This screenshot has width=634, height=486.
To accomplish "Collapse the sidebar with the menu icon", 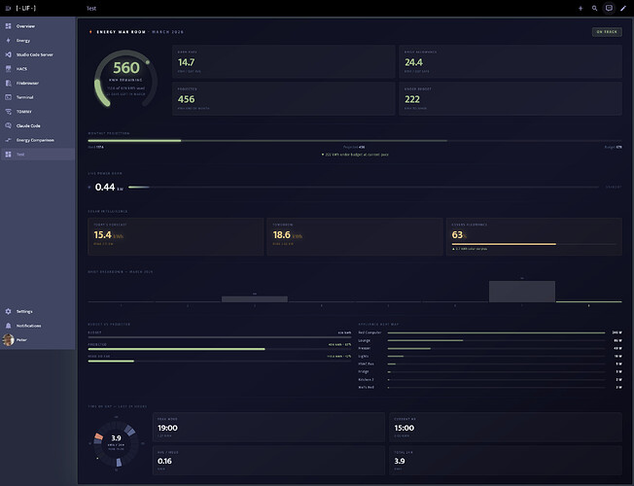I will (8, 8).
